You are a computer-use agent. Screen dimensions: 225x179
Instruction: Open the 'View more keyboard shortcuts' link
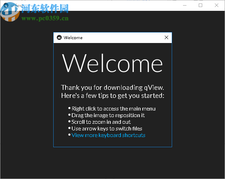coord(108,135)
